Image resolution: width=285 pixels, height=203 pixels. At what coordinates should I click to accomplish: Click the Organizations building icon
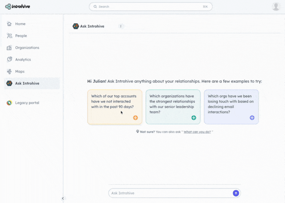coord(9,48)
